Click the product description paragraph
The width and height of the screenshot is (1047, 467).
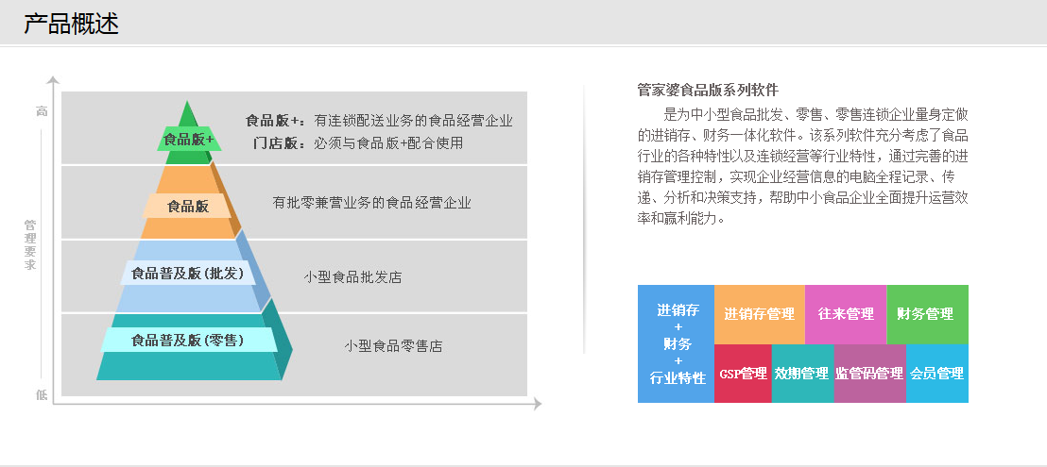tap(802, 164)
